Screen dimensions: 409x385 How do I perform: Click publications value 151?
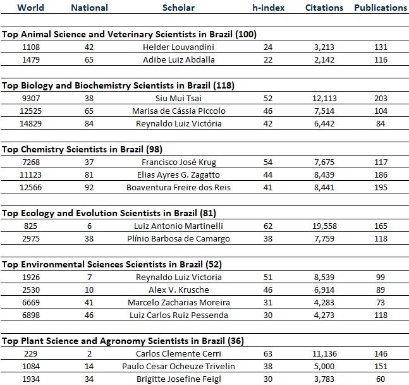click(381, 366)
